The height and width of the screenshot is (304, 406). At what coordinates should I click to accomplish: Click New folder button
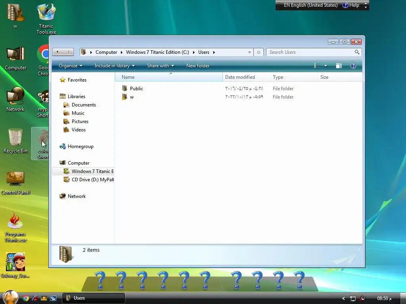tap(198, 66)
